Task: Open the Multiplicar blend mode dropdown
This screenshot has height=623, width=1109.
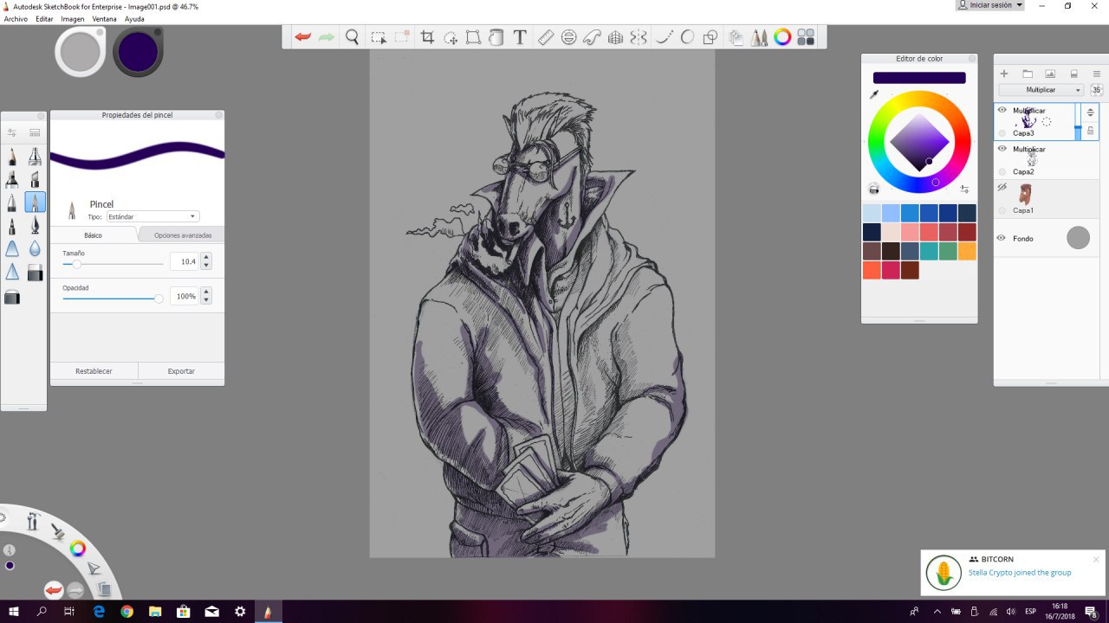Action: pyautogui.click(x=1041, y=90)
